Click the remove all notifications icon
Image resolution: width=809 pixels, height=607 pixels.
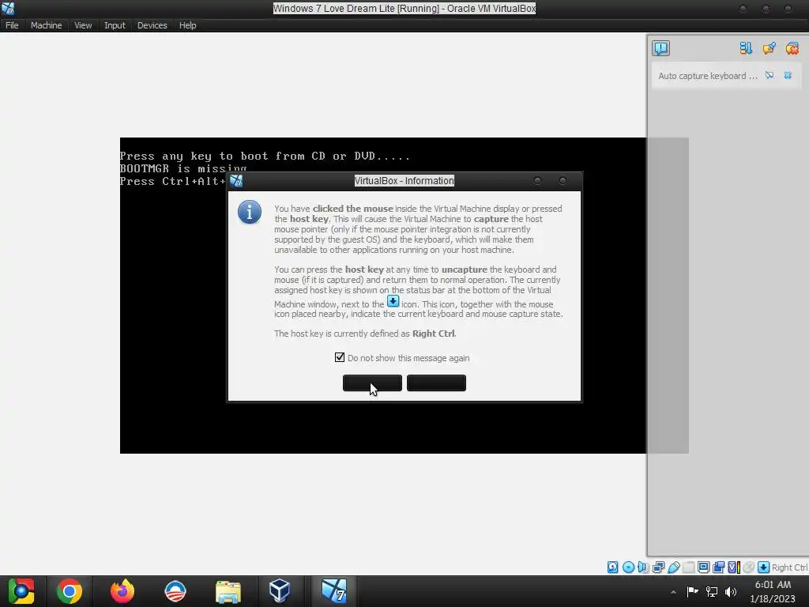pyautogui.click(x=792, y=48)
